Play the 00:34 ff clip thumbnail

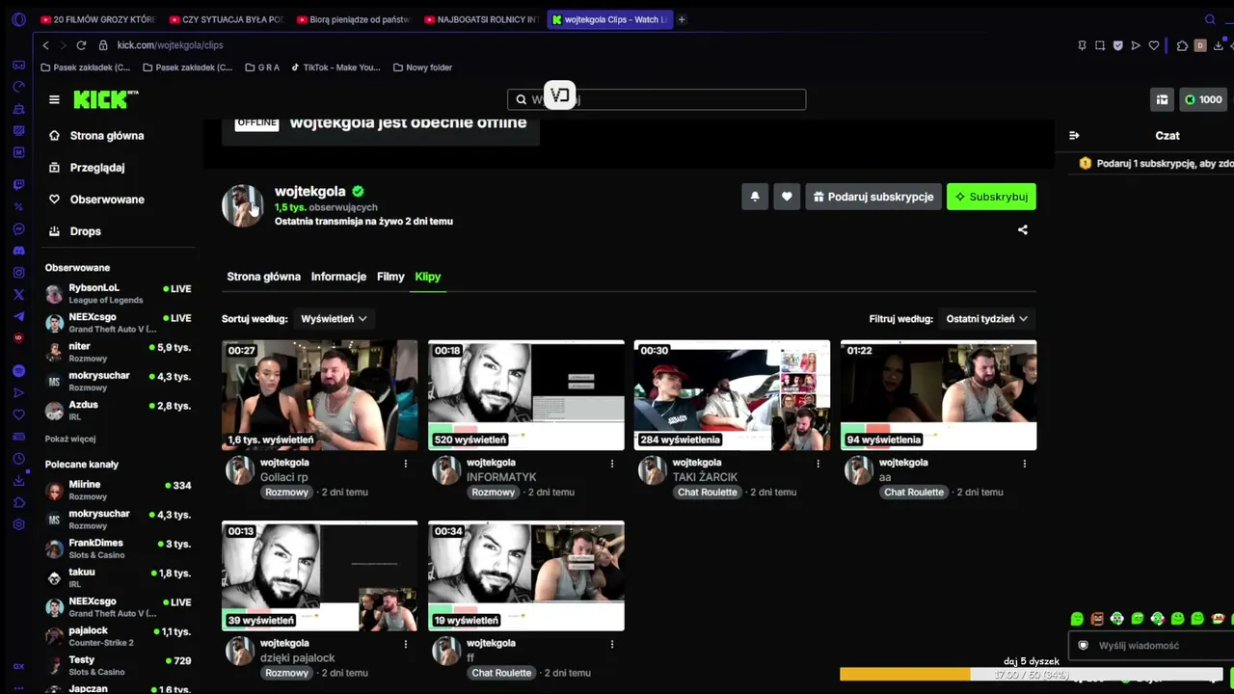[526, 575]
